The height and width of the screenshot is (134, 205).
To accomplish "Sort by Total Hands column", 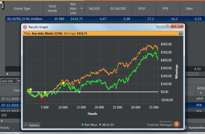I will coord(52,8).
